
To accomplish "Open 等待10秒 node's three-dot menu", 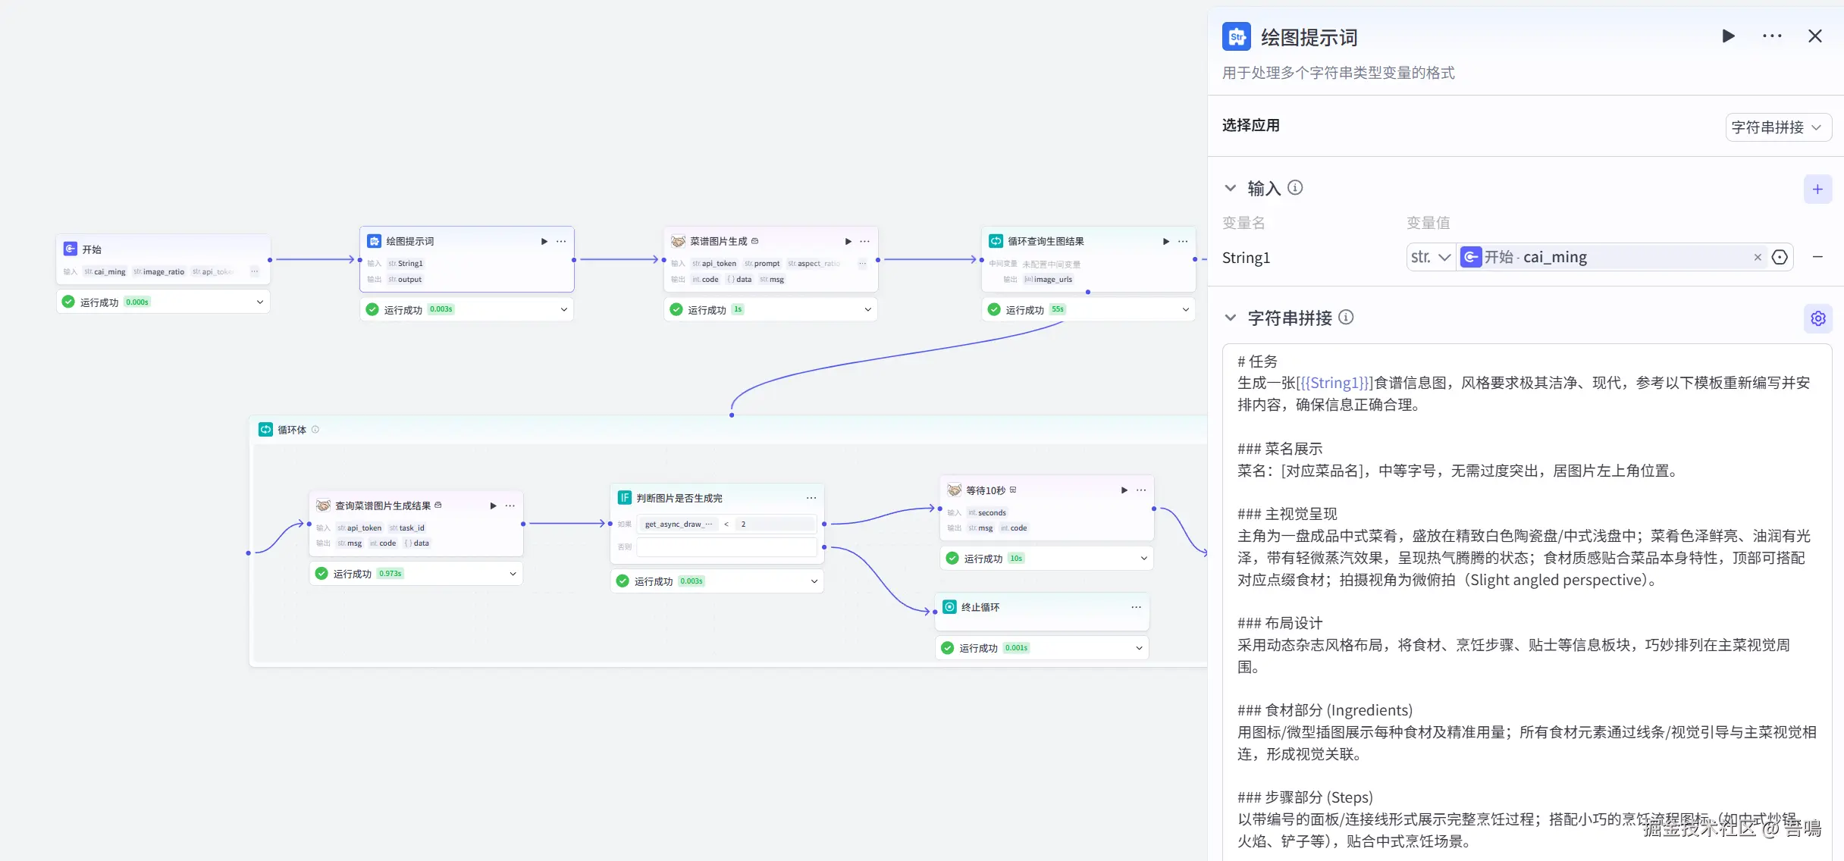I will pyautogui.click(x=1141, y=490).
